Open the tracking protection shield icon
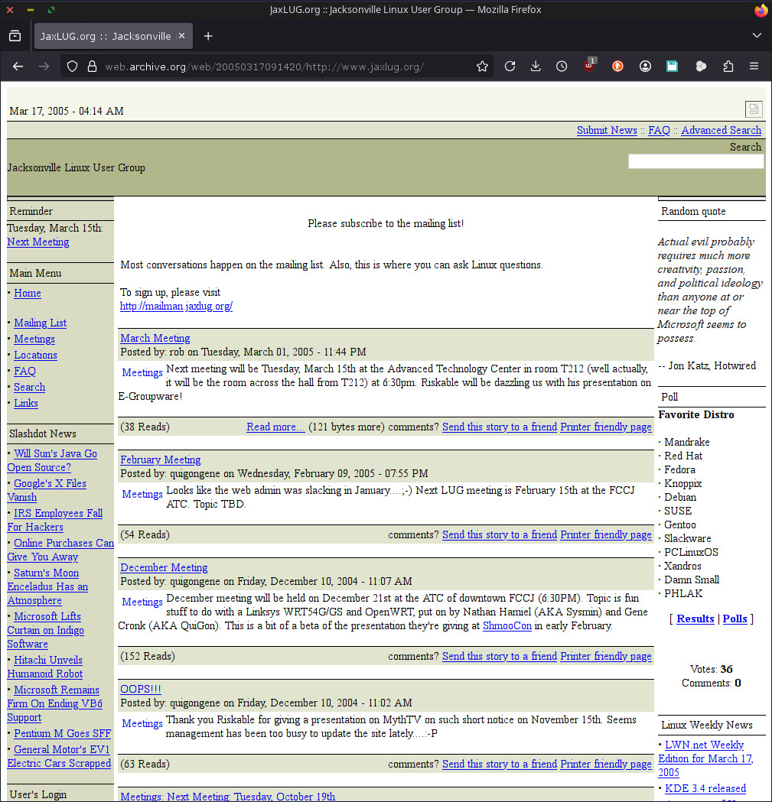772x802 pixels. click(72, 67)
